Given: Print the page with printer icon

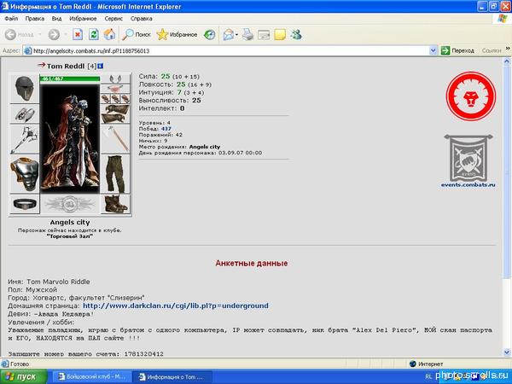Looking at the screenshot, I should (247, 34).
